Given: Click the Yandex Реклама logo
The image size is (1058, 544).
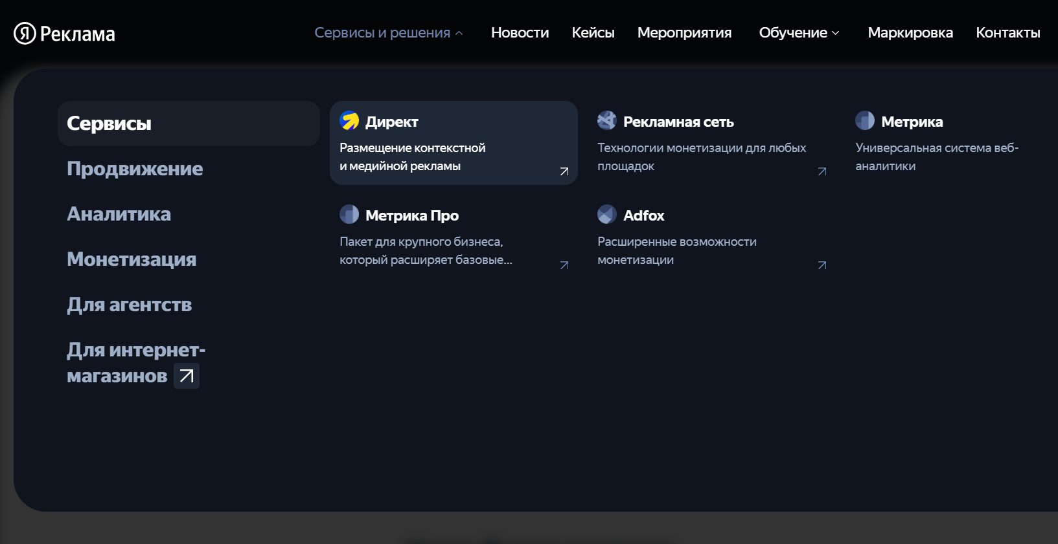Looking at the screenshot, I should pos(64,34).
